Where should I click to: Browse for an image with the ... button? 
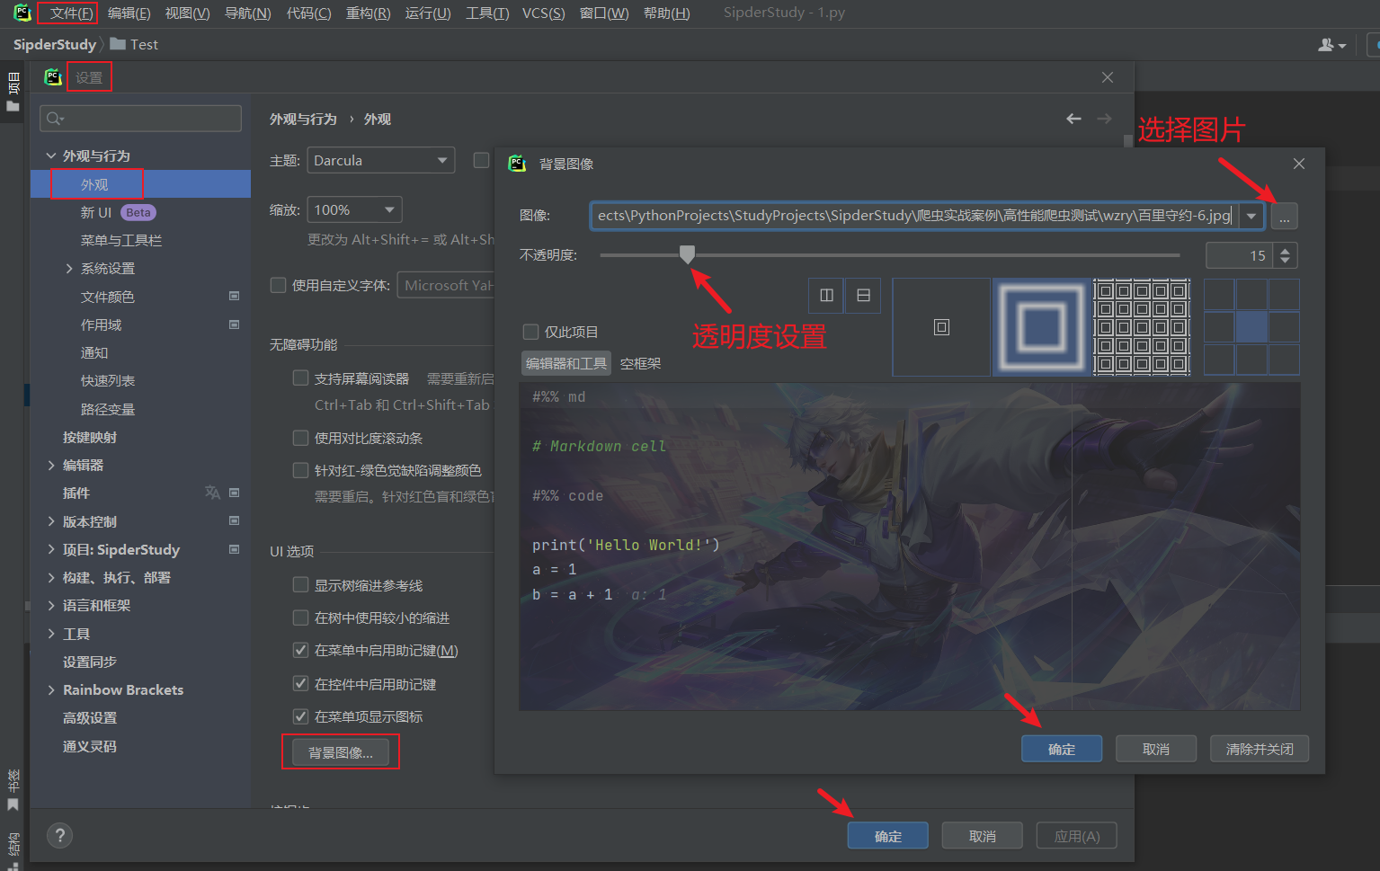point(1284,217)
